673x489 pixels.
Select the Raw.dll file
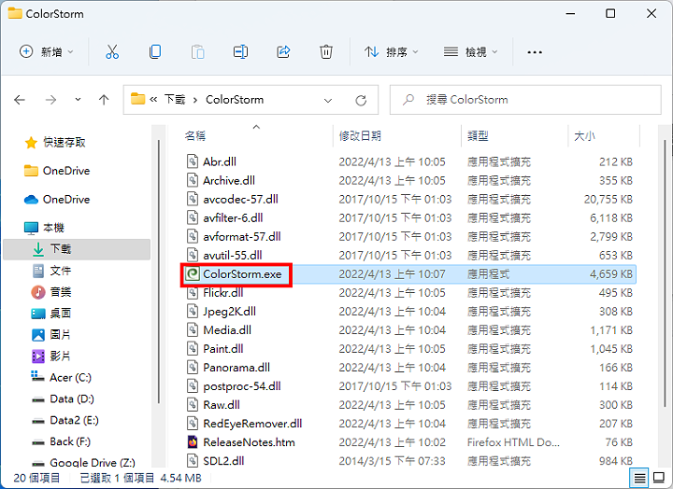221,405
